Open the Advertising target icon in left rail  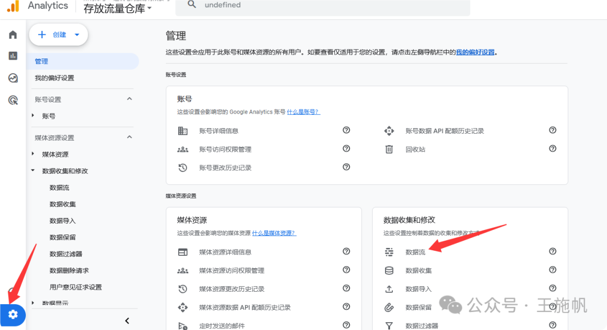point(13,100)
